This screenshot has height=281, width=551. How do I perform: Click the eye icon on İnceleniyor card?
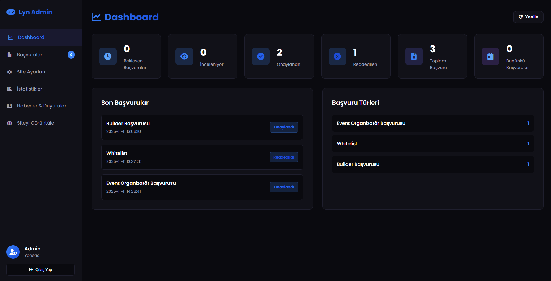(184, 56)
